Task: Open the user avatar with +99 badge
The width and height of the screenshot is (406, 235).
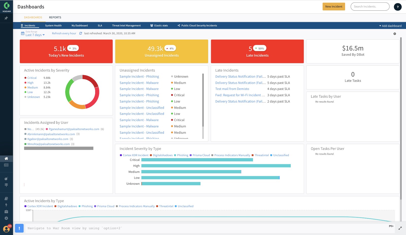Action: click(6, 229)
